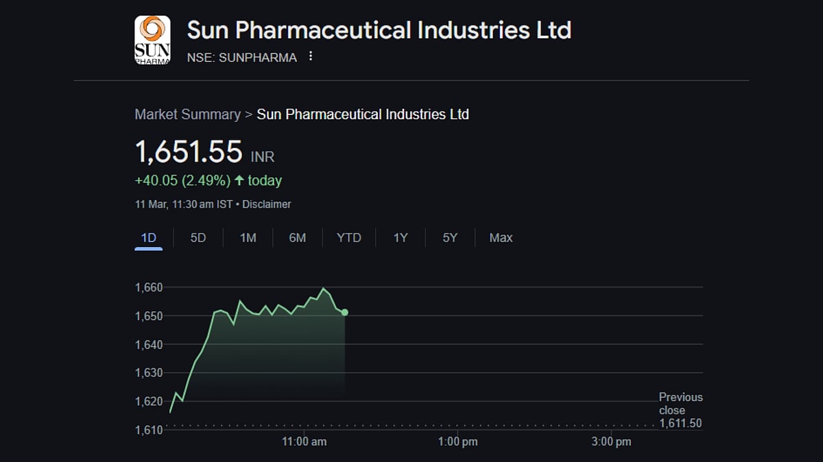The image size is (823, 462).
Task: Click the INR currency label
Action: coord(263,157)
